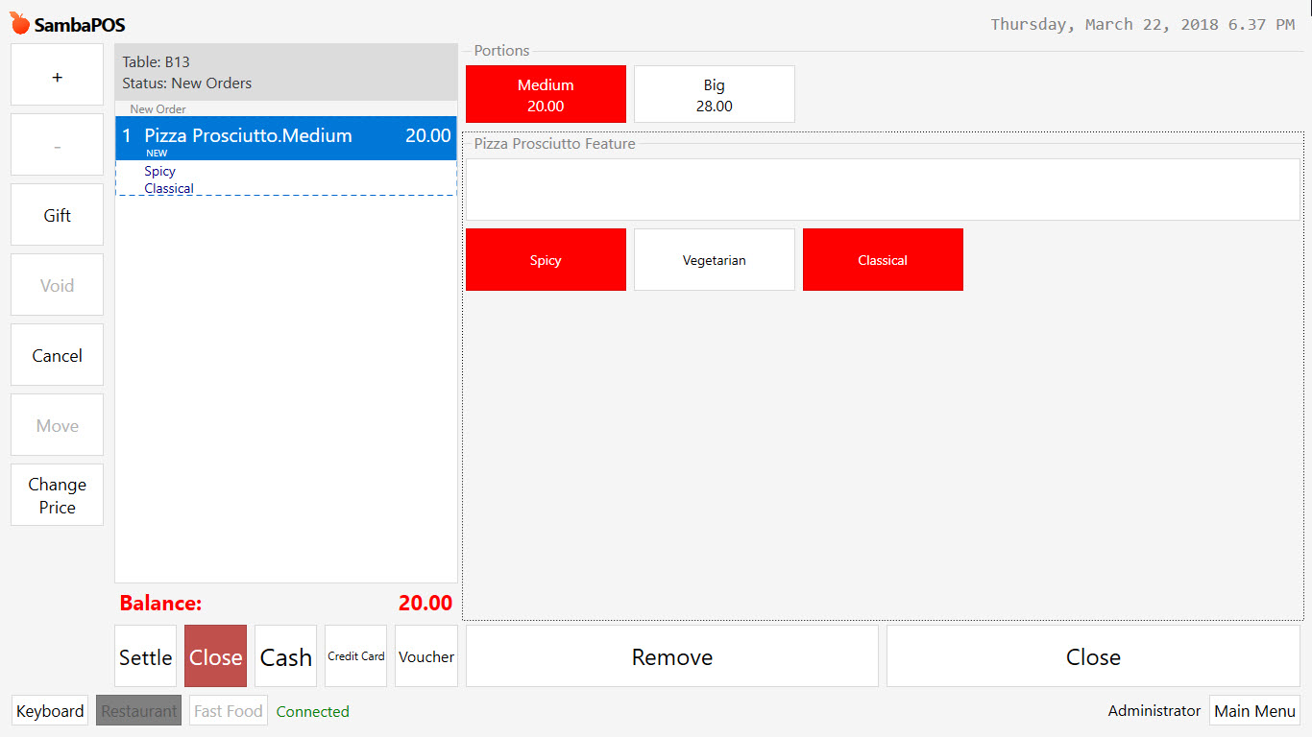Remove the selected order

coord(671,656)
